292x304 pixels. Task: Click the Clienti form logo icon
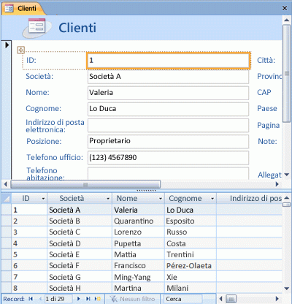36,28
